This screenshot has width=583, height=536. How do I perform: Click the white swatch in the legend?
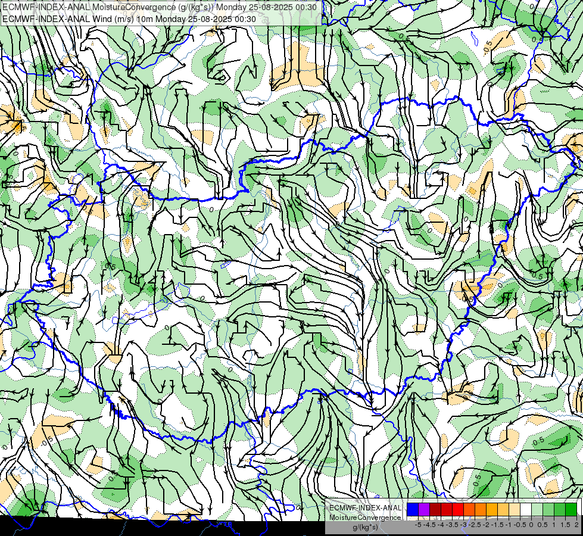pyautogui.click(x=526, y=509)
